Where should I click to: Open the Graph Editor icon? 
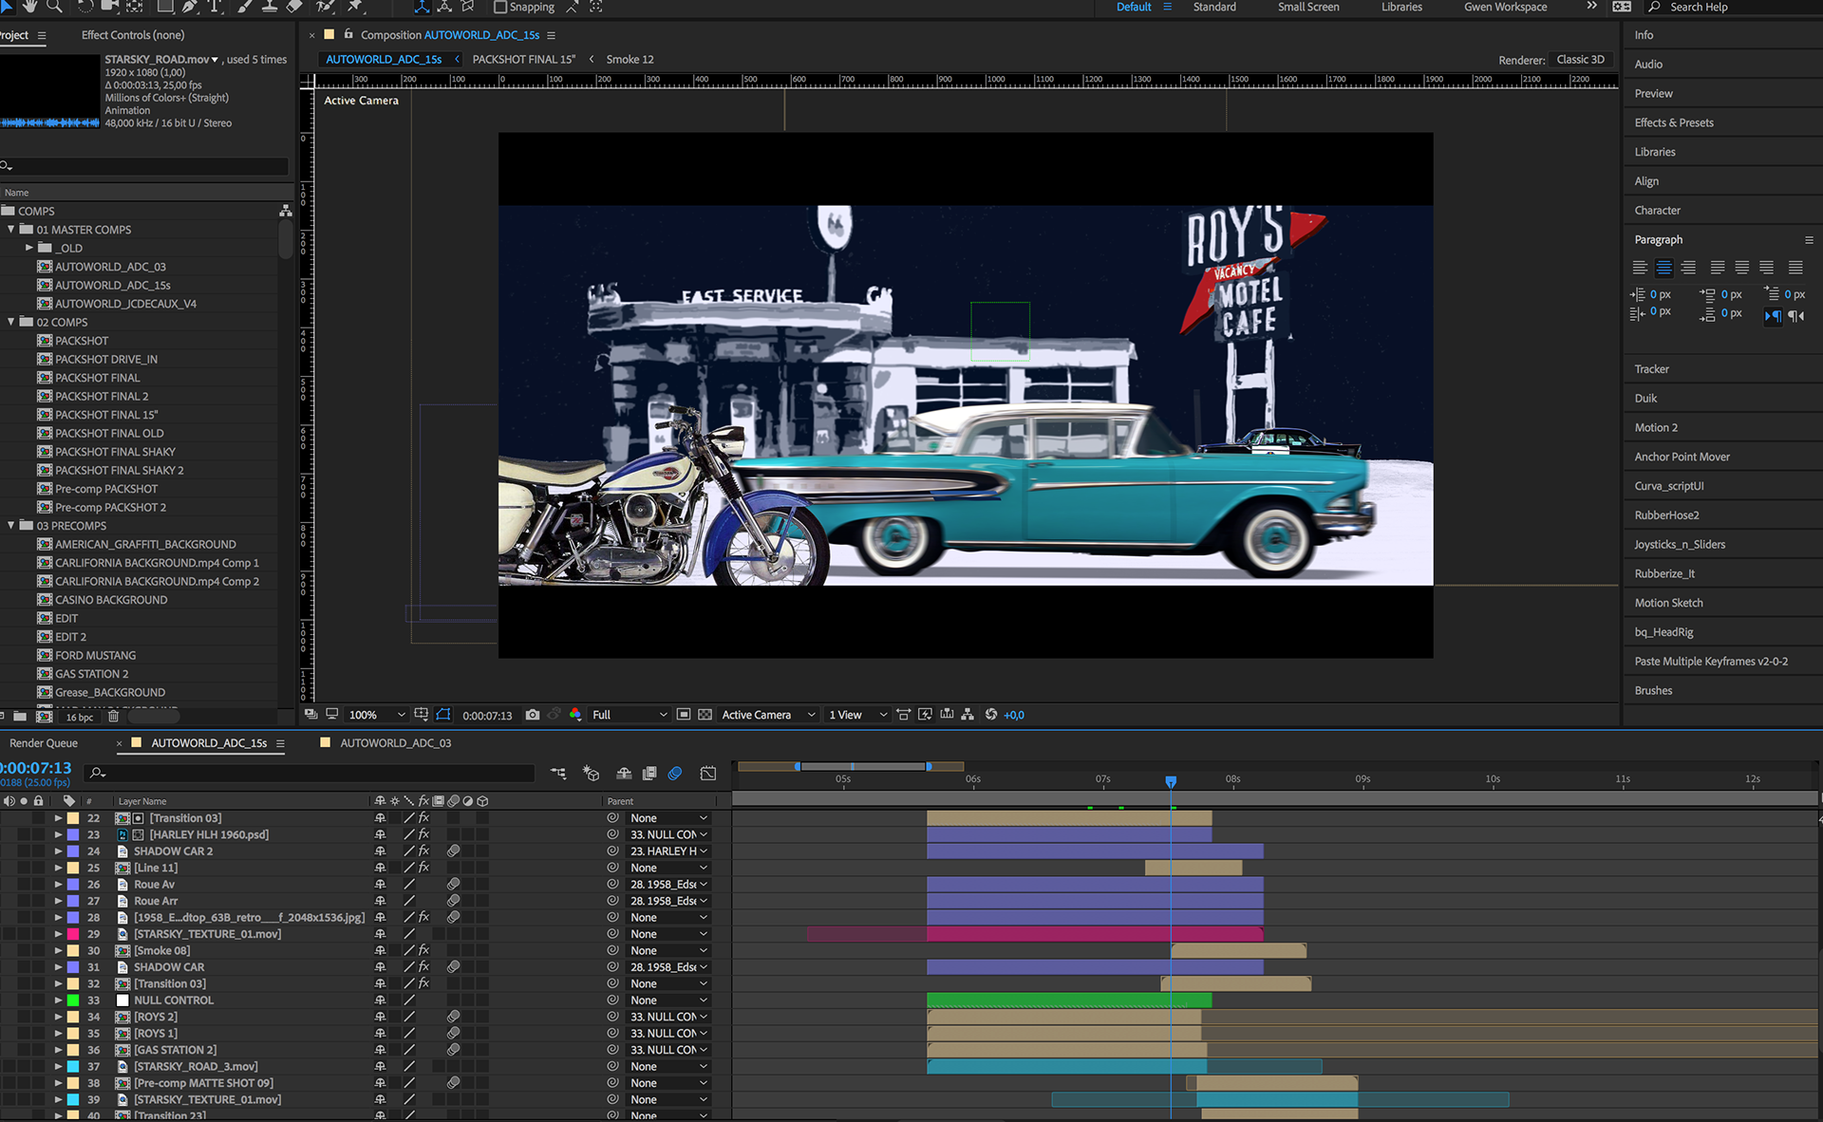pos(708,774)
